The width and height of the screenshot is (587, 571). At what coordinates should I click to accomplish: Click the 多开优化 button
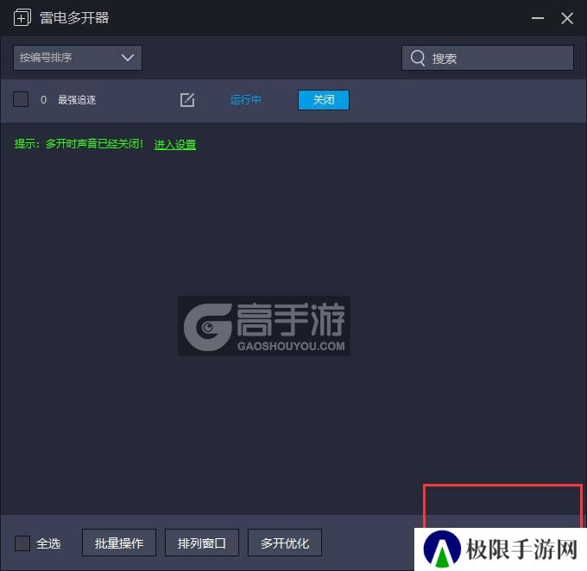coord(285,543)
